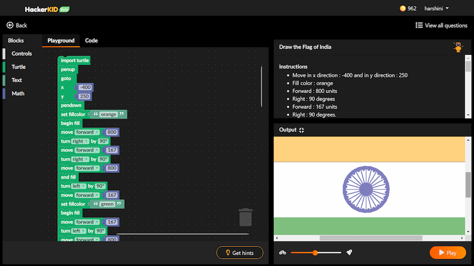Switch to the Code tab
Image resolution: width=474 pixels, height=266 pixels.
pyautogui.click(x=91, y=41)
